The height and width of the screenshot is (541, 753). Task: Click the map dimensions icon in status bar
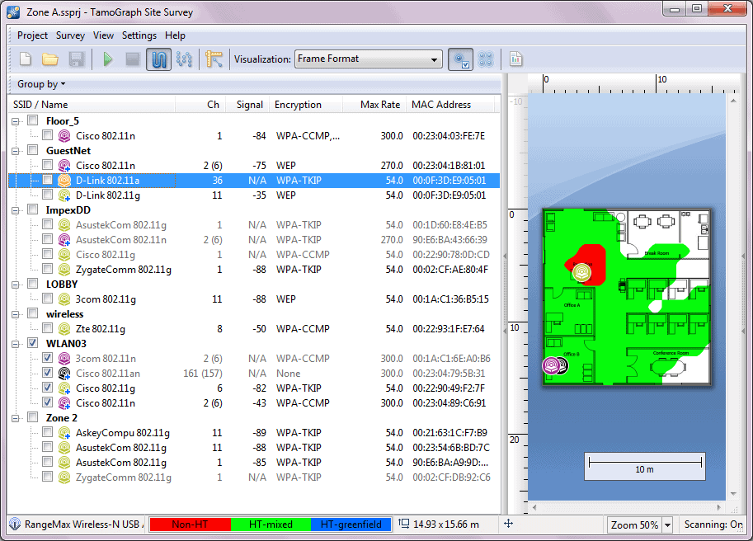click(404, 524)
